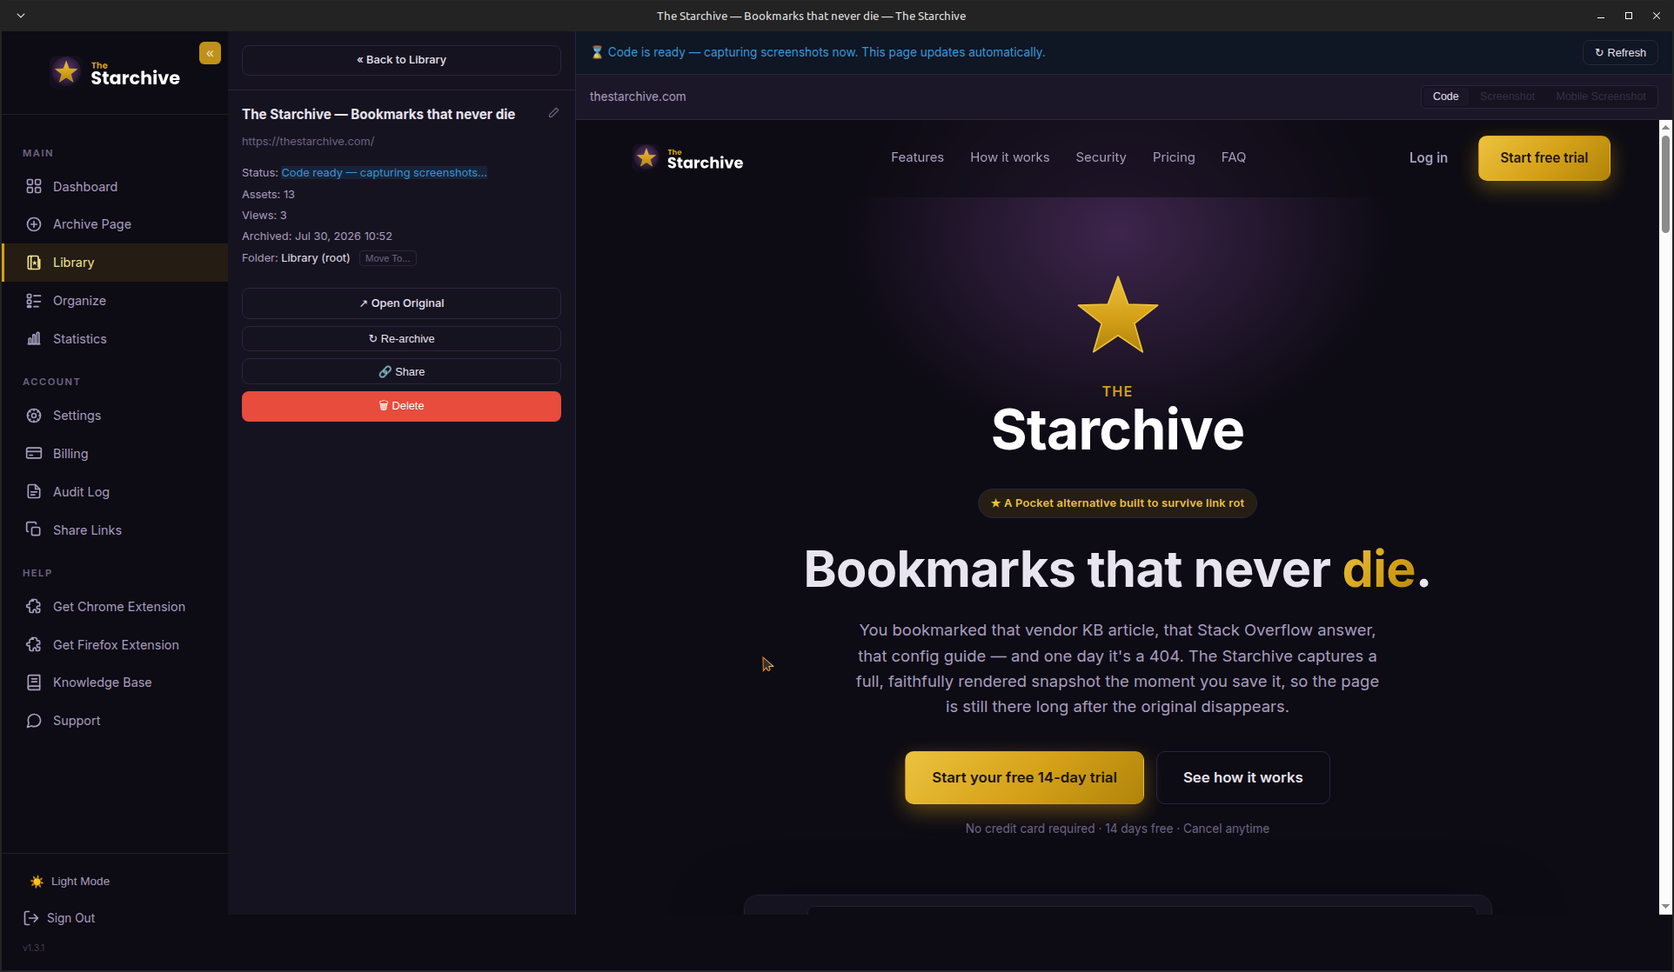Open Features in the archived page nav
Viewport: 1674px width, 972px height.
[x=917, y=157]
